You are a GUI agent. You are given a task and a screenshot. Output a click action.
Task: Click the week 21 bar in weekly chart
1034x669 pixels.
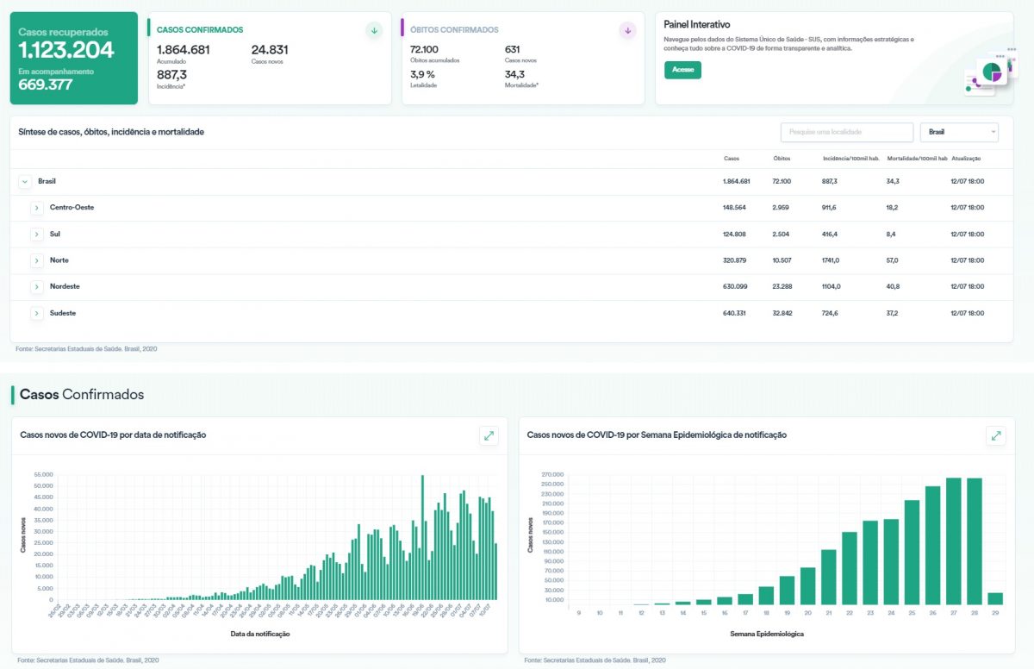pyautogui.click(x=829, y=577)
